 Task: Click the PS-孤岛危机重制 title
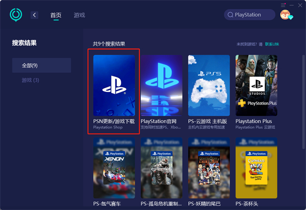click(x=161, y=204)
